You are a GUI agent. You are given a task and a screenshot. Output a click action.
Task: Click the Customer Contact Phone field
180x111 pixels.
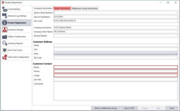point(115,71)
